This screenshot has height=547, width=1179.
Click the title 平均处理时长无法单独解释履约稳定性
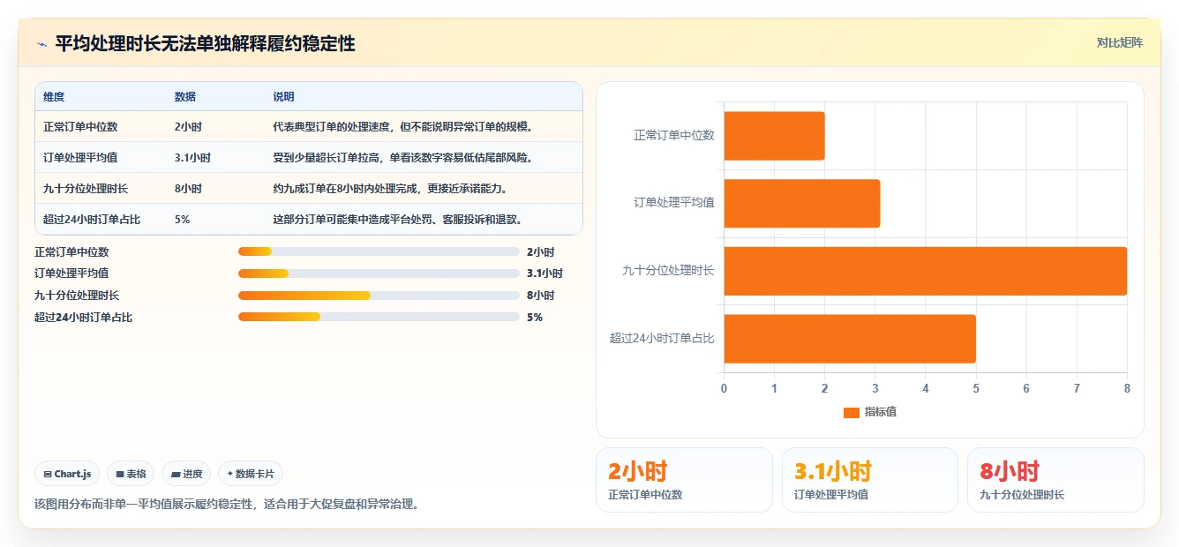(x=205, y=44)
